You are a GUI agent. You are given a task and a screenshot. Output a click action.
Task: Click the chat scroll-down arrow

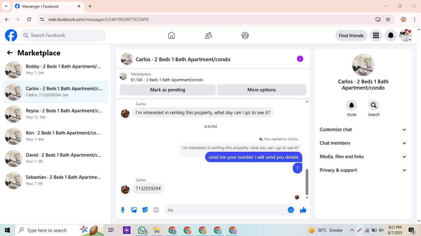(x=307, y=198)
